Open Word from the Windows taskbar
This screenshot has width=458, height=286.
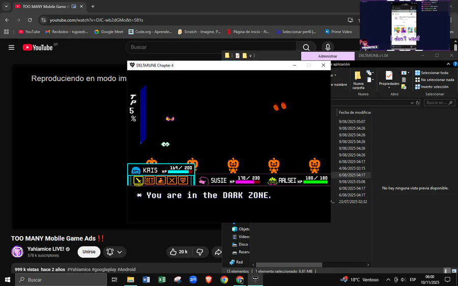tap(146, 279)
